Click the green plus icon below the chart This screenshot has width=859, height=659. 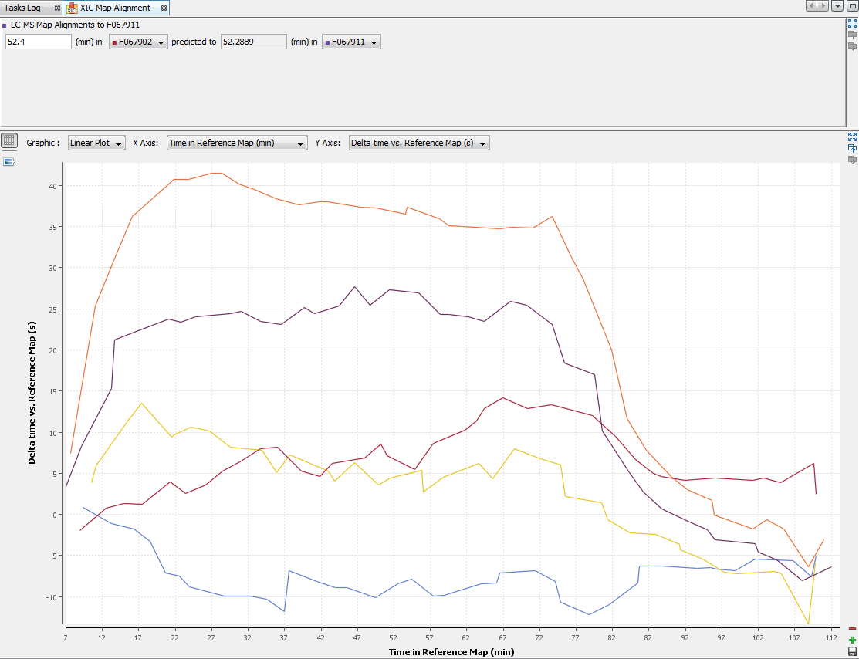point(852,640)
